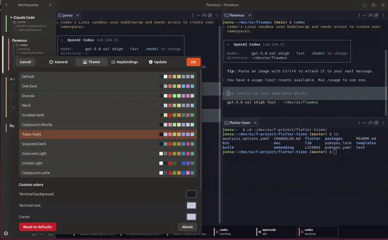This screenshot has width=388, height=240.
Task: Open kebab menu in junsu pane header
Action: click(217, 15)
